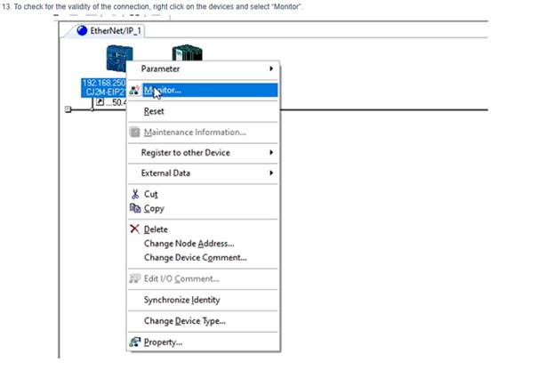Open Property... from the context menu
This screenshot has height=370, width=538.
pyautogui.click(x=203, y=342)
